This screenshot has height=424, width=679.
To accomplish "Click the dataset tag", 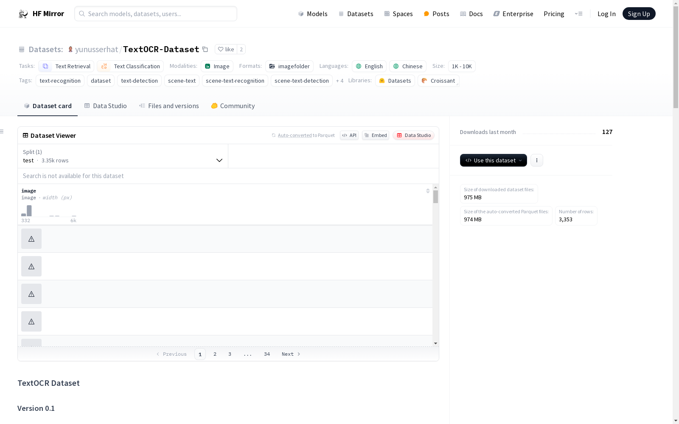I will (101, 81).
